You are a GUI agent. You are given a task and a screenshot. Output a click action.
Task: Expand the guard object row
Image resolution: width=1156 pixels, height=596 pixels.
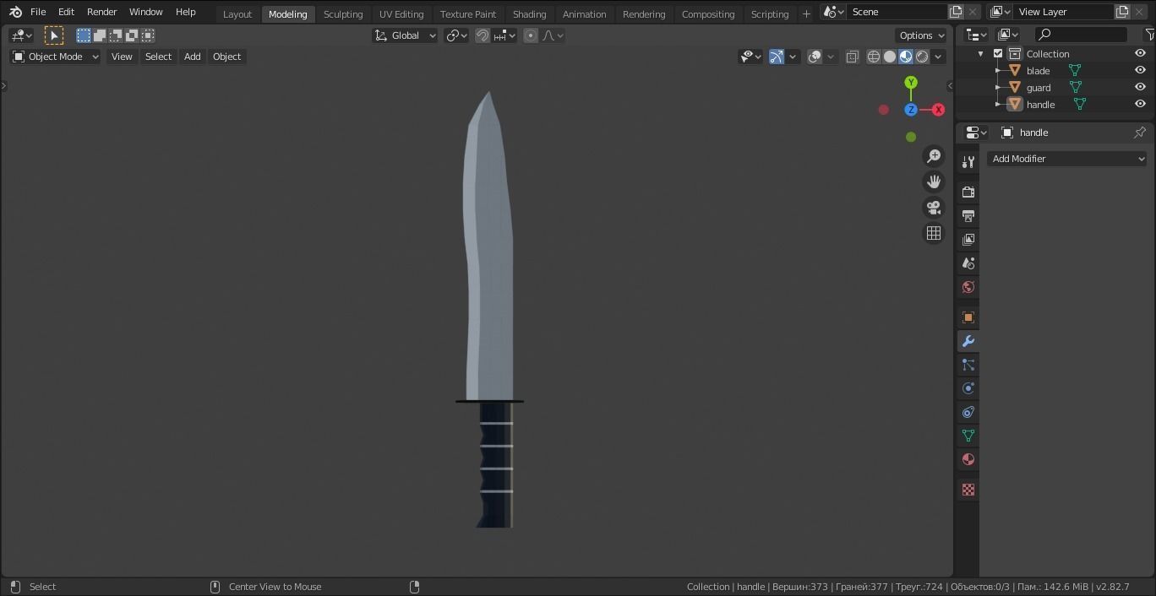[997, 88]
